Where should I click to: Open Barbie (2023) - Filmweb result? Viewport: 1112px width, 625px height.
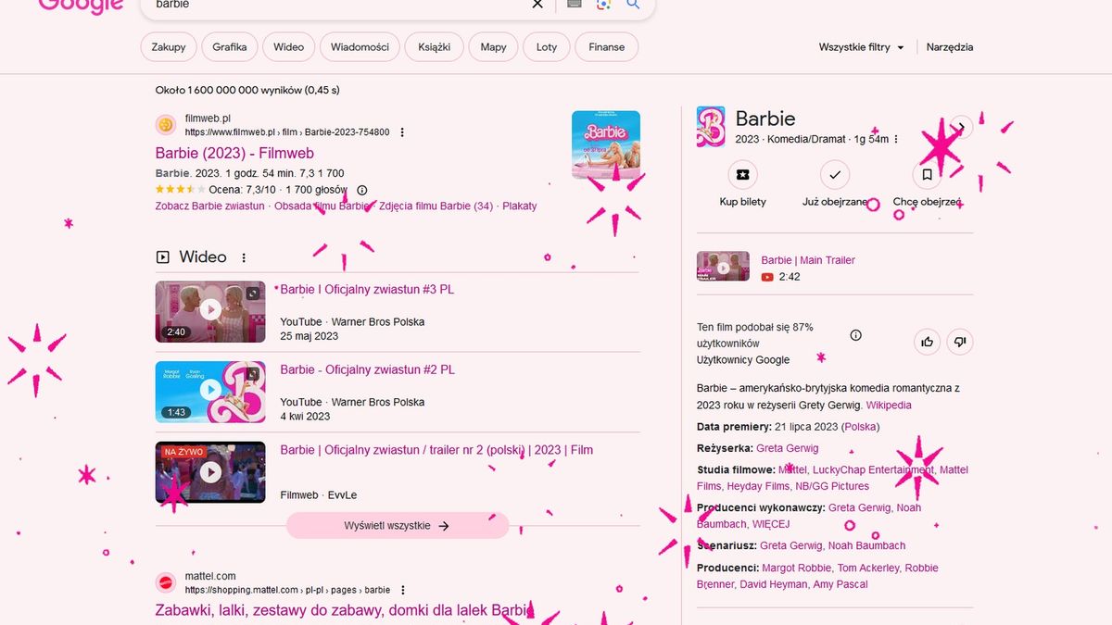pos(234,153)
